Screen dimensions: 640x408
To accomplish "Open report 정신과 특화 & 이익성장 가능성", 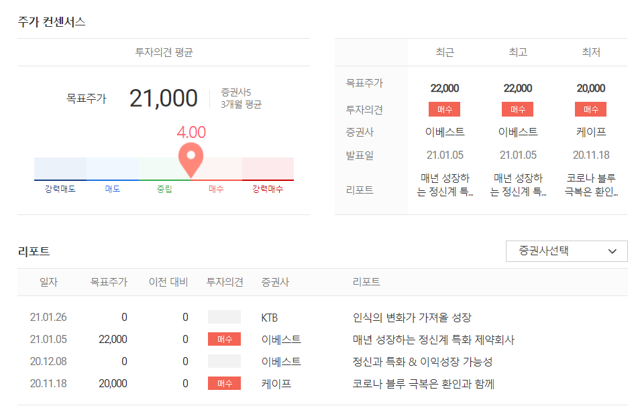I will (x=423, y=362).
